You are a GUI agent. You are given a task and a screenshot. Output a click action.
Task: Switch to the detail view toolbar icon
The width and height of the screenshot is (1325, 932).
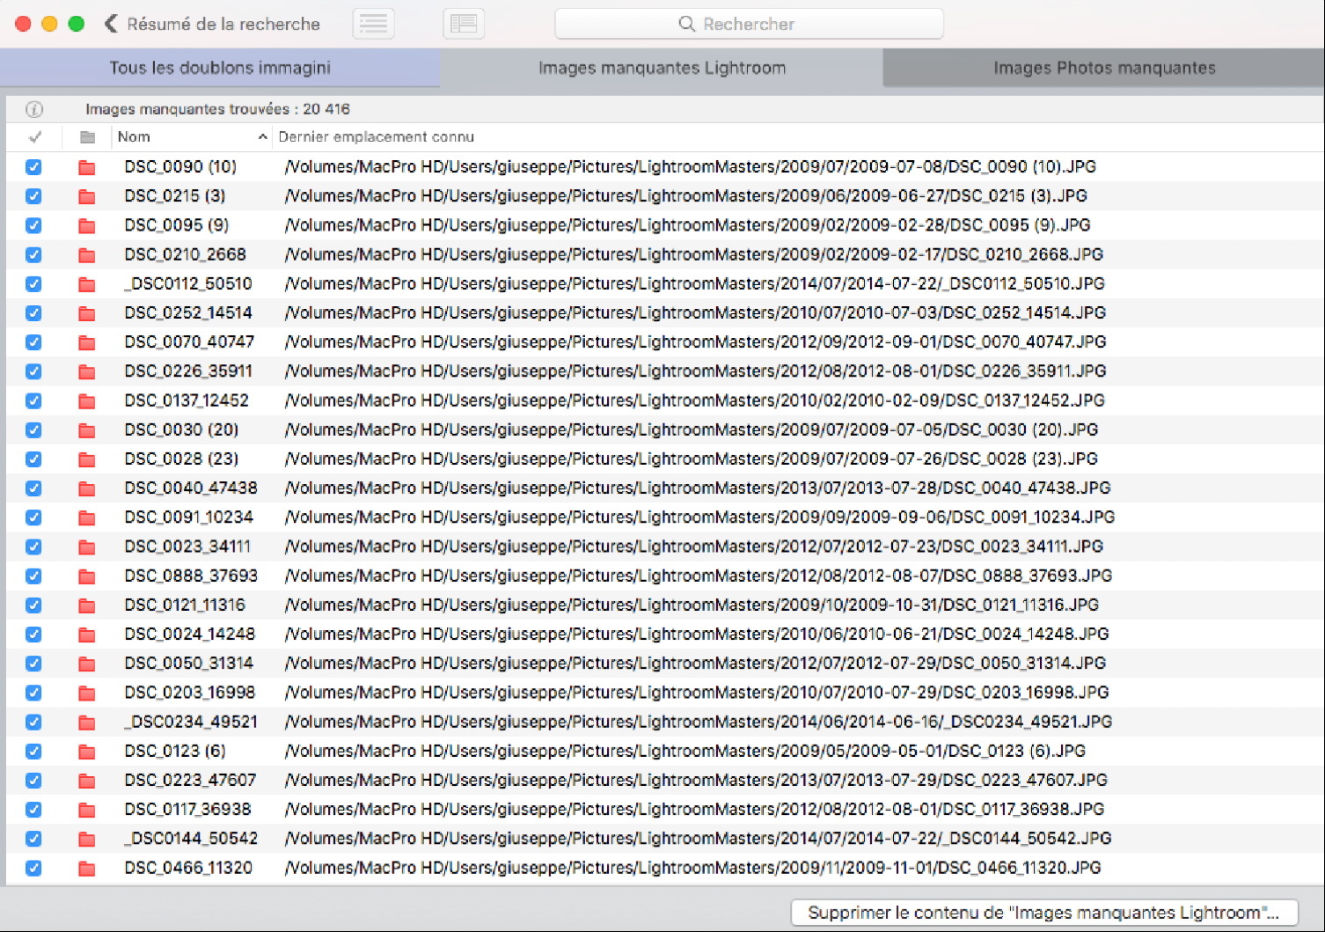point(464,24)
